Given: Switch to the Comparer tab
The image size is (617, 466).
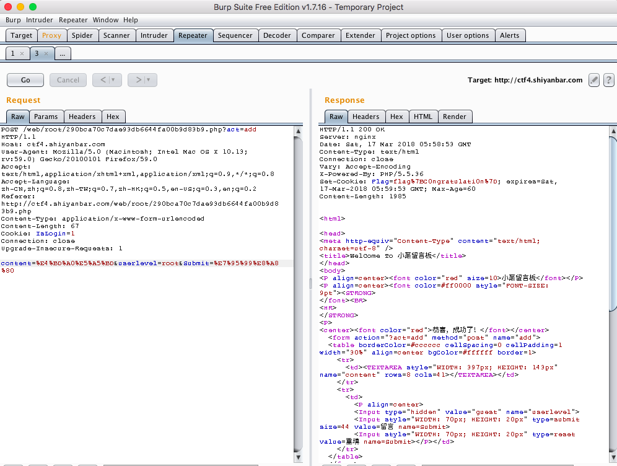Looking at the screenshot, I should [318, 35].
